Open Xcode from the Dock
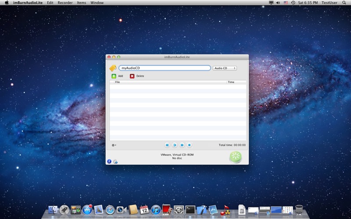Viewport: 351px width, 219px height. tap(202, 210)
